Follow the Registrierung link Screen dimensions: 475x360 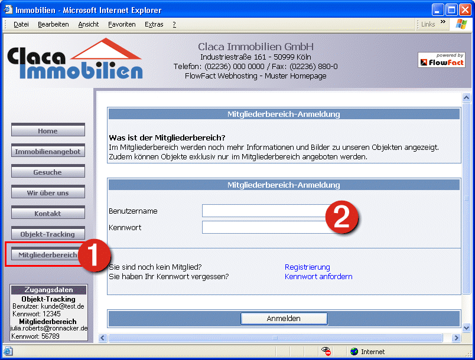[307, 267]
